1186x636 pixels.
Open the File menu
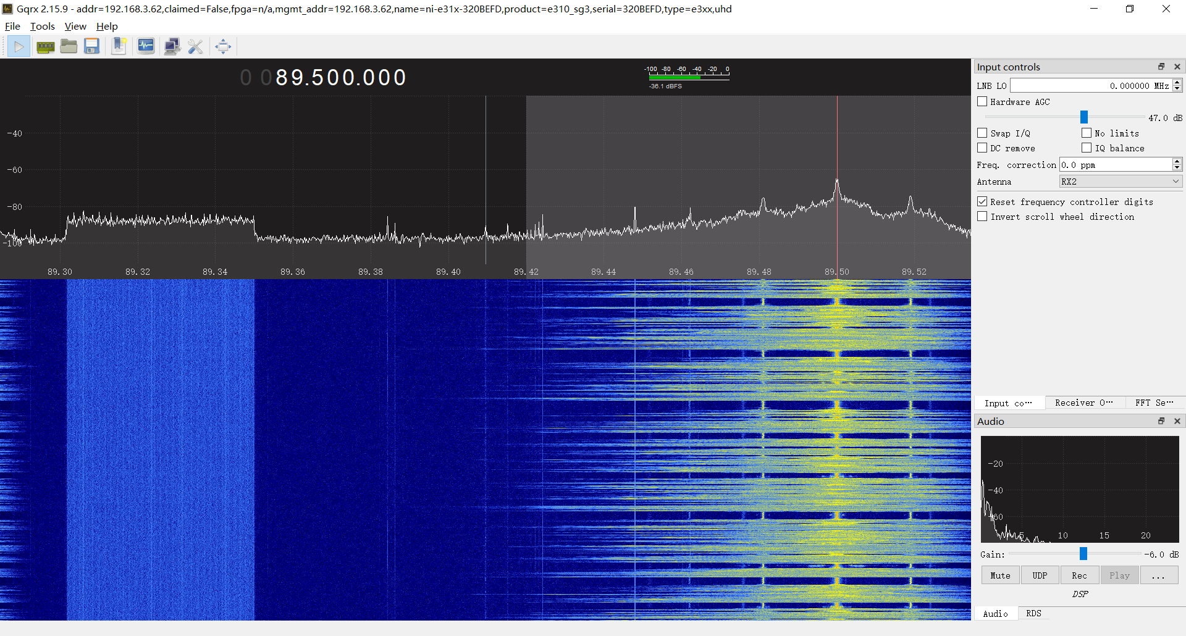12,26
